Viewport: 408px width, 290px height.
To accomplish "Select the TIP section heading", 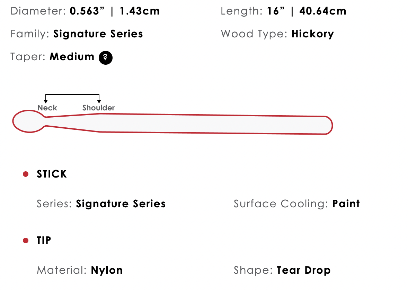I will pos(44,241).
